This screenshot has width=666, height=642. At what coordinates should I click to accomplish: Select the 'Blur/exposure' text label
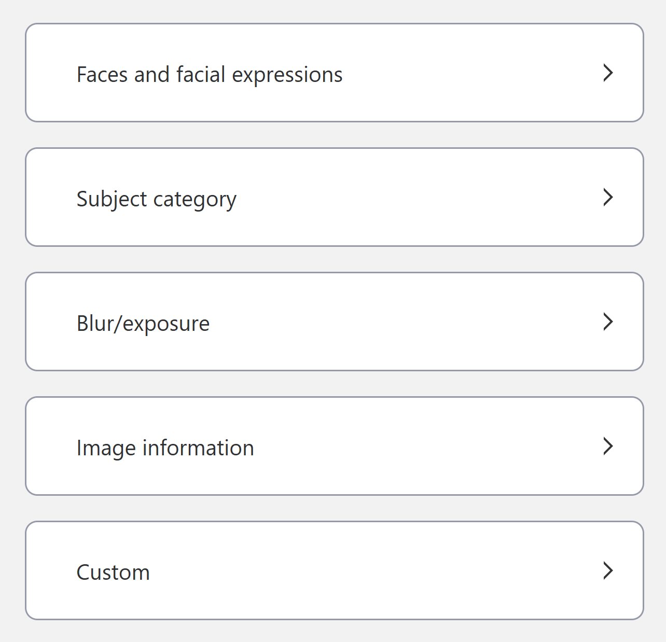pyautogui.click(x=143, y=324)
